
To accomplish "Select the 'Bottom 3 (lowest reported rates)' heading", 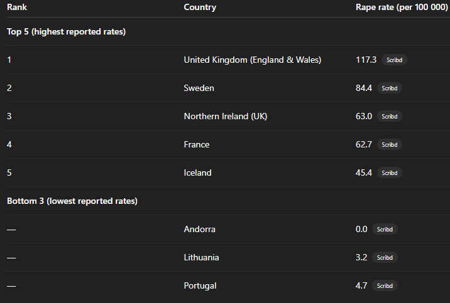I will pos(72,201).
